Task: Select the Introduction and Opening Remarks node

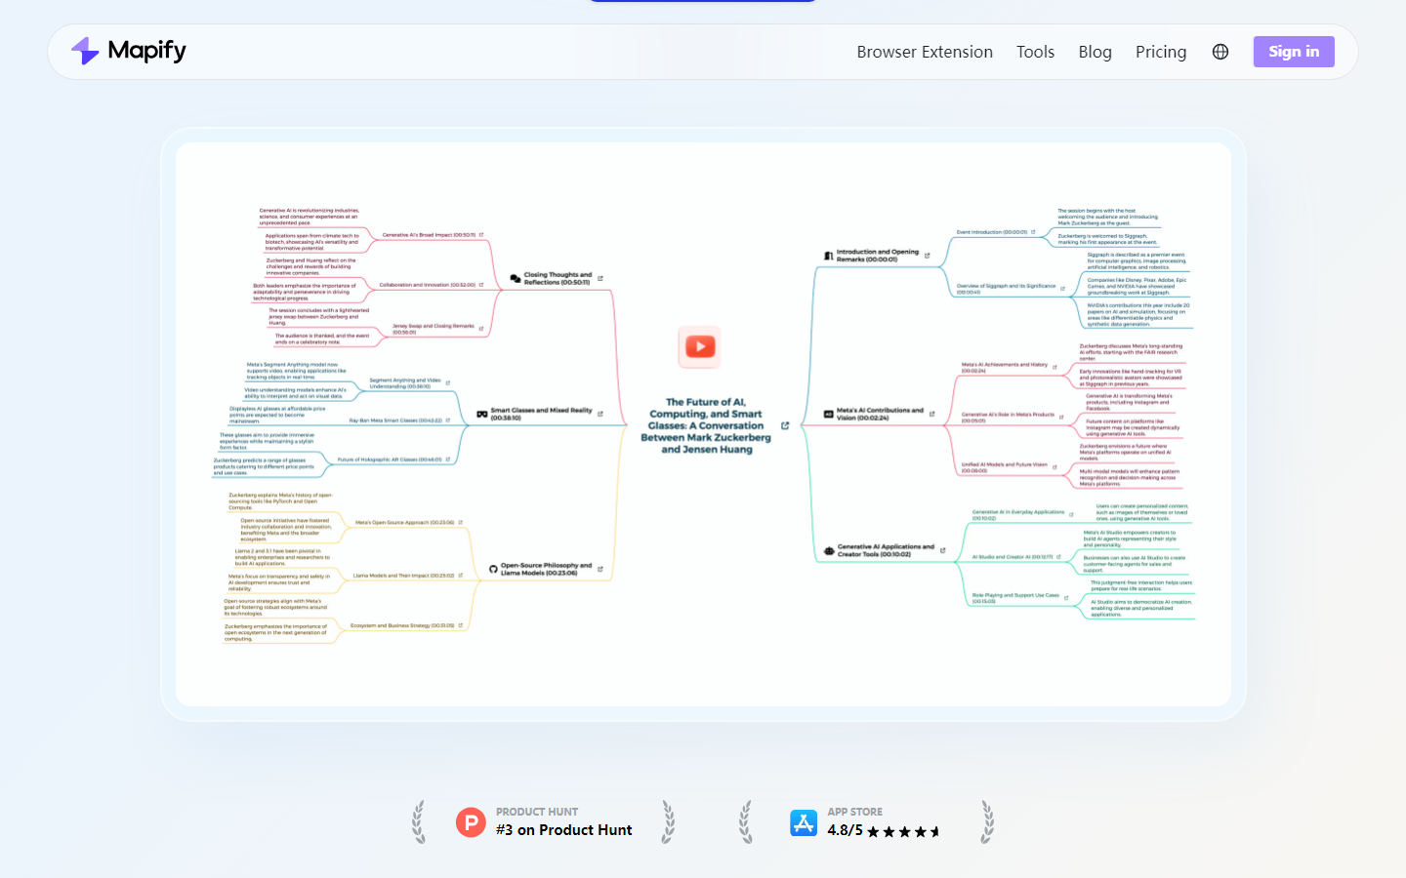Action: pos(877,256)
